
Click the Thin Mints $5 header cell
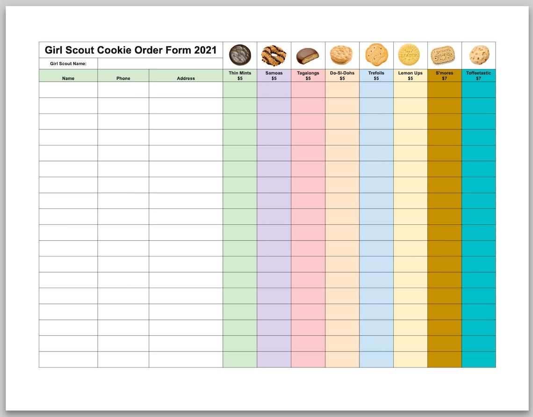(240, 76)
